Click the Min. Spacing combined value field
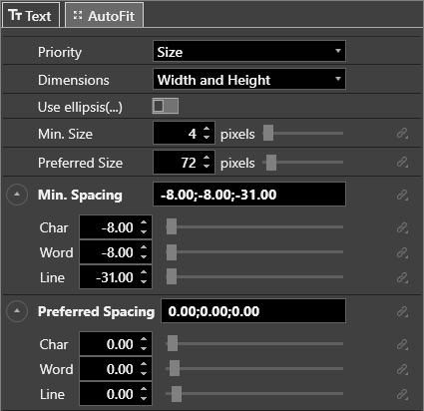 point(249,195)
